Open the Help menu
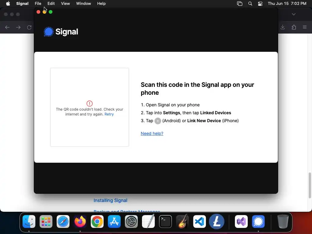 [x=101, y=4]
